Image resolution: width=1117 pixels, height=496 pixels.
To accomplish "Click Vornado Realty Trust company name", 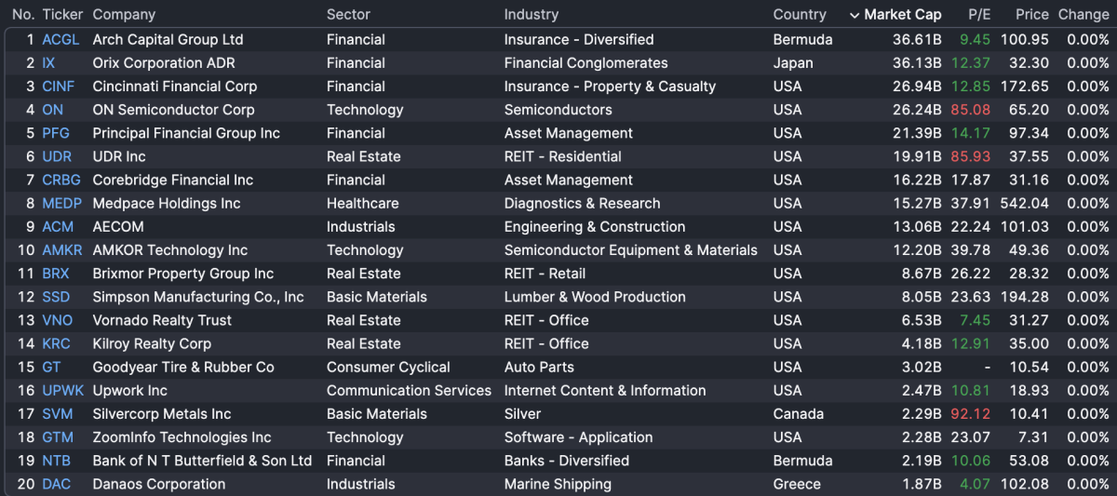I will 162,320.
